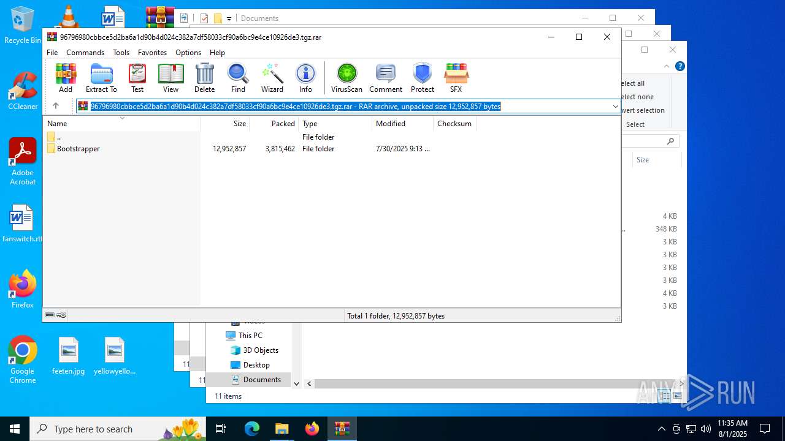Show hidden system tray icons

[661, 429]
